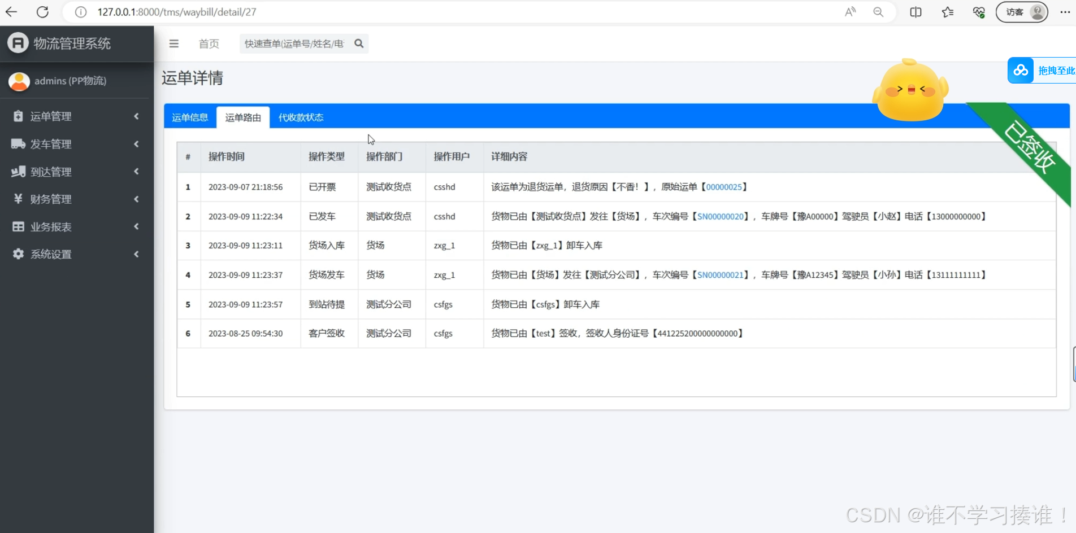Click the business report table icon
Viewport: 1076px width, 533px height.
[x=18, y=226]
